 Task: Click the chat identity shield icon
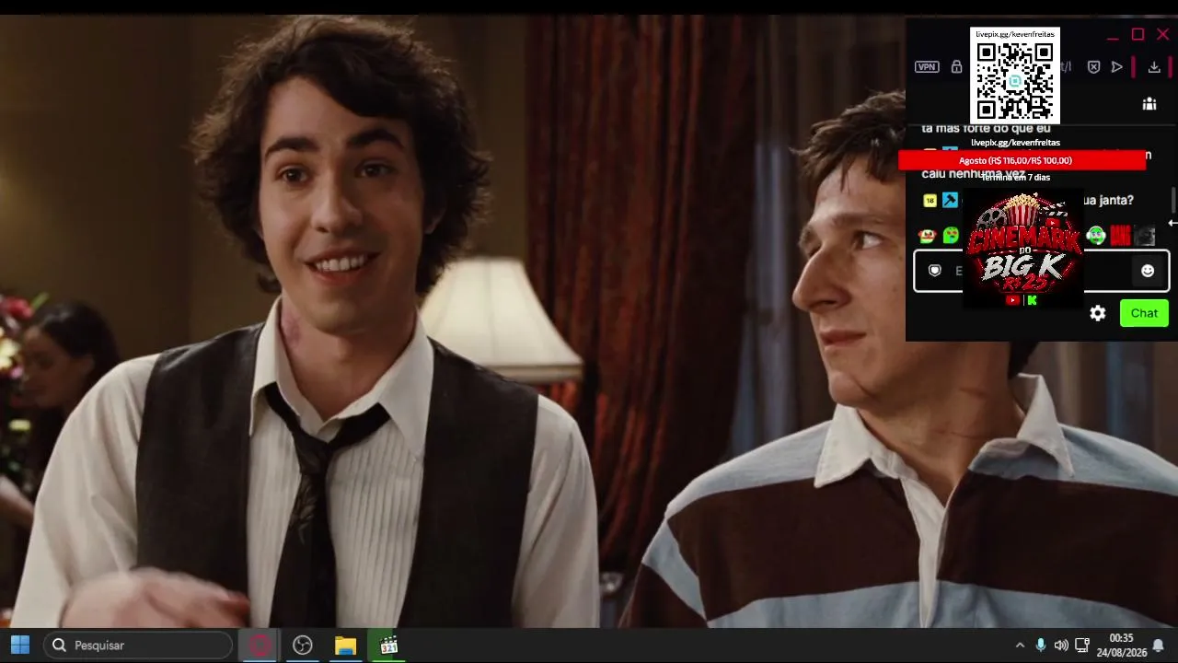click(x=935, y=271)
